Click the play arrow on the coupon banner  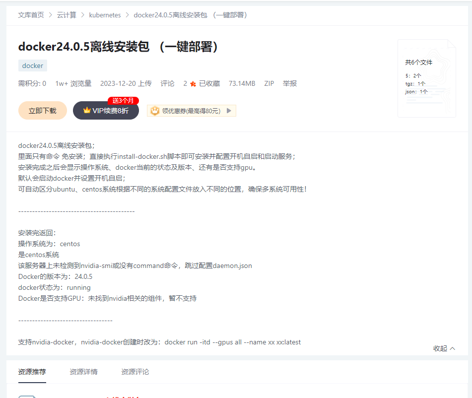[229, 111]
